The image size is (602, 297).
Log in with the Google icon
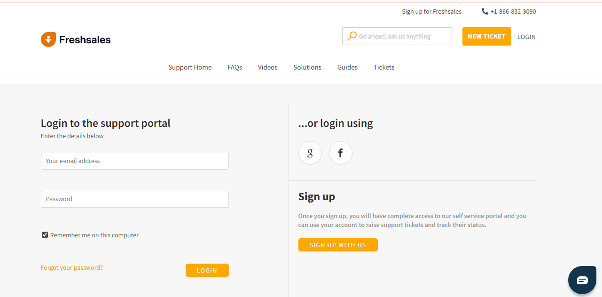pyautogui.click(x=310, y=153)
